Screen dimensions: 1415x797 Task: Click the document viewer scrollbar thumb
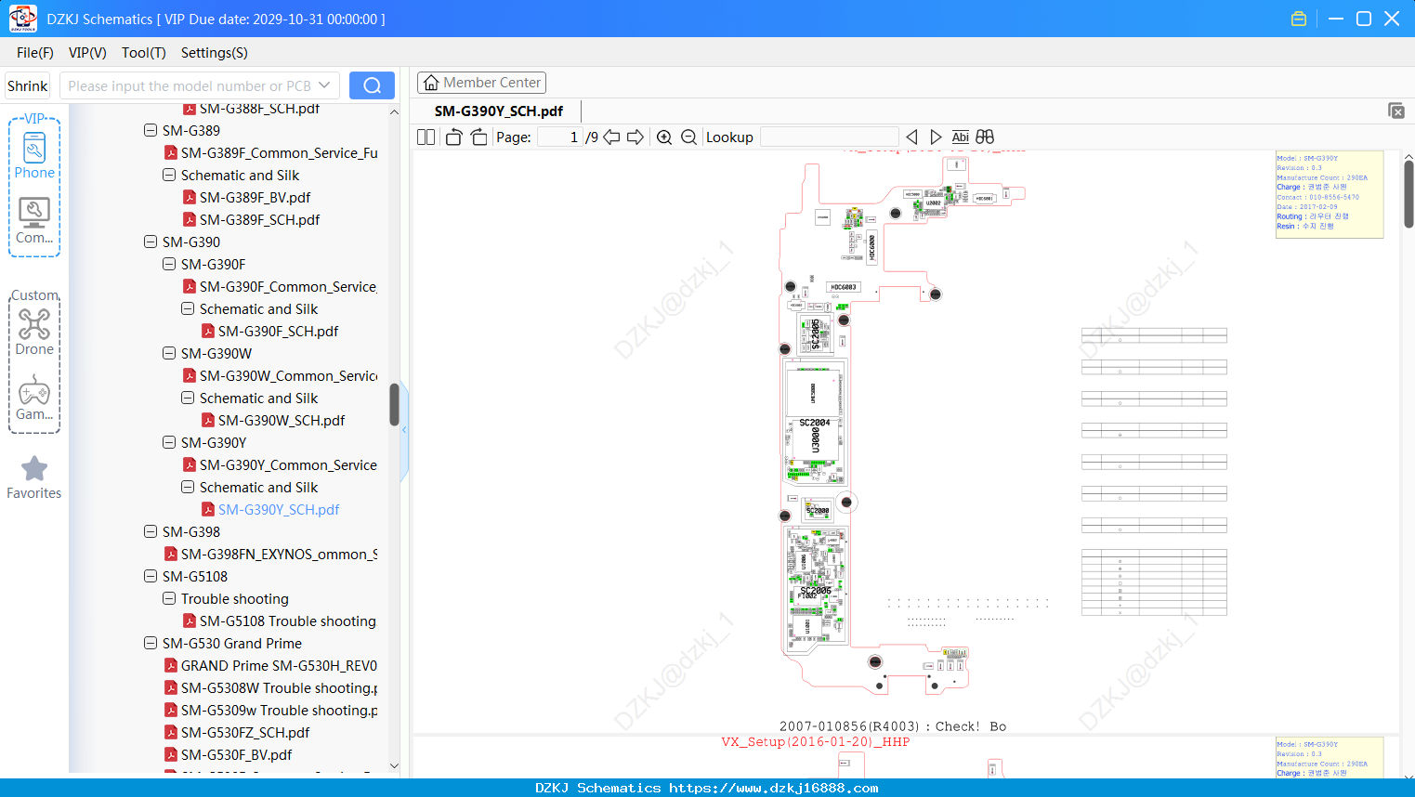pyautogui.click(x=1408, y=194)
